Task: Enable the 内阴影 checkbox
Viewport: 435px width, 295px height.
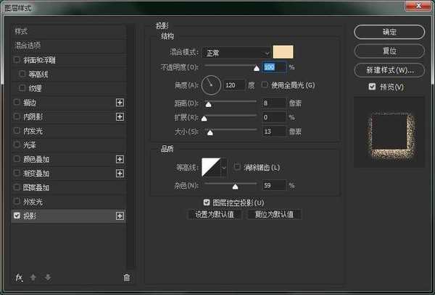Action: (17, 116)
